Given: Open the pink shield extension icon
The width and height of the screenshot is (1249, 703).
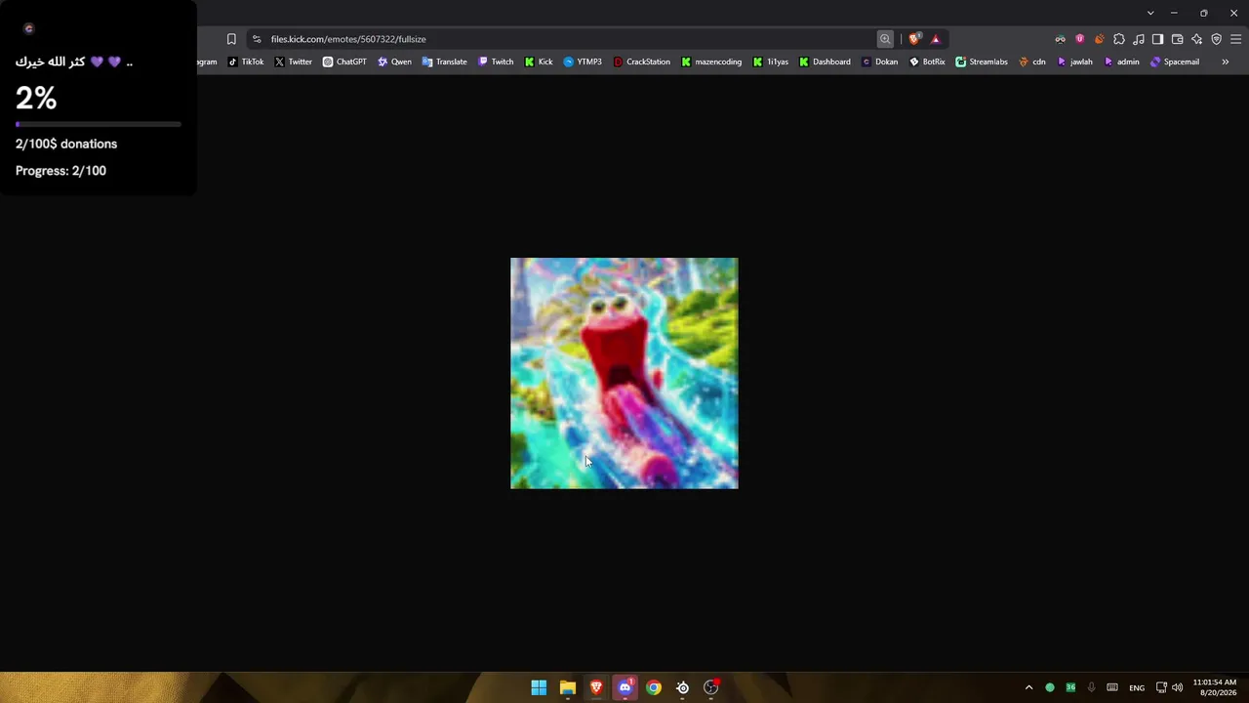Looking at the screenshot, I should click(1079, 39).
